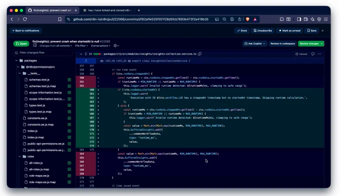Switch to the fix(insights) browser tab
This screenshot has height=196, width=340.
pyautogui.click(x=52, y=10)
